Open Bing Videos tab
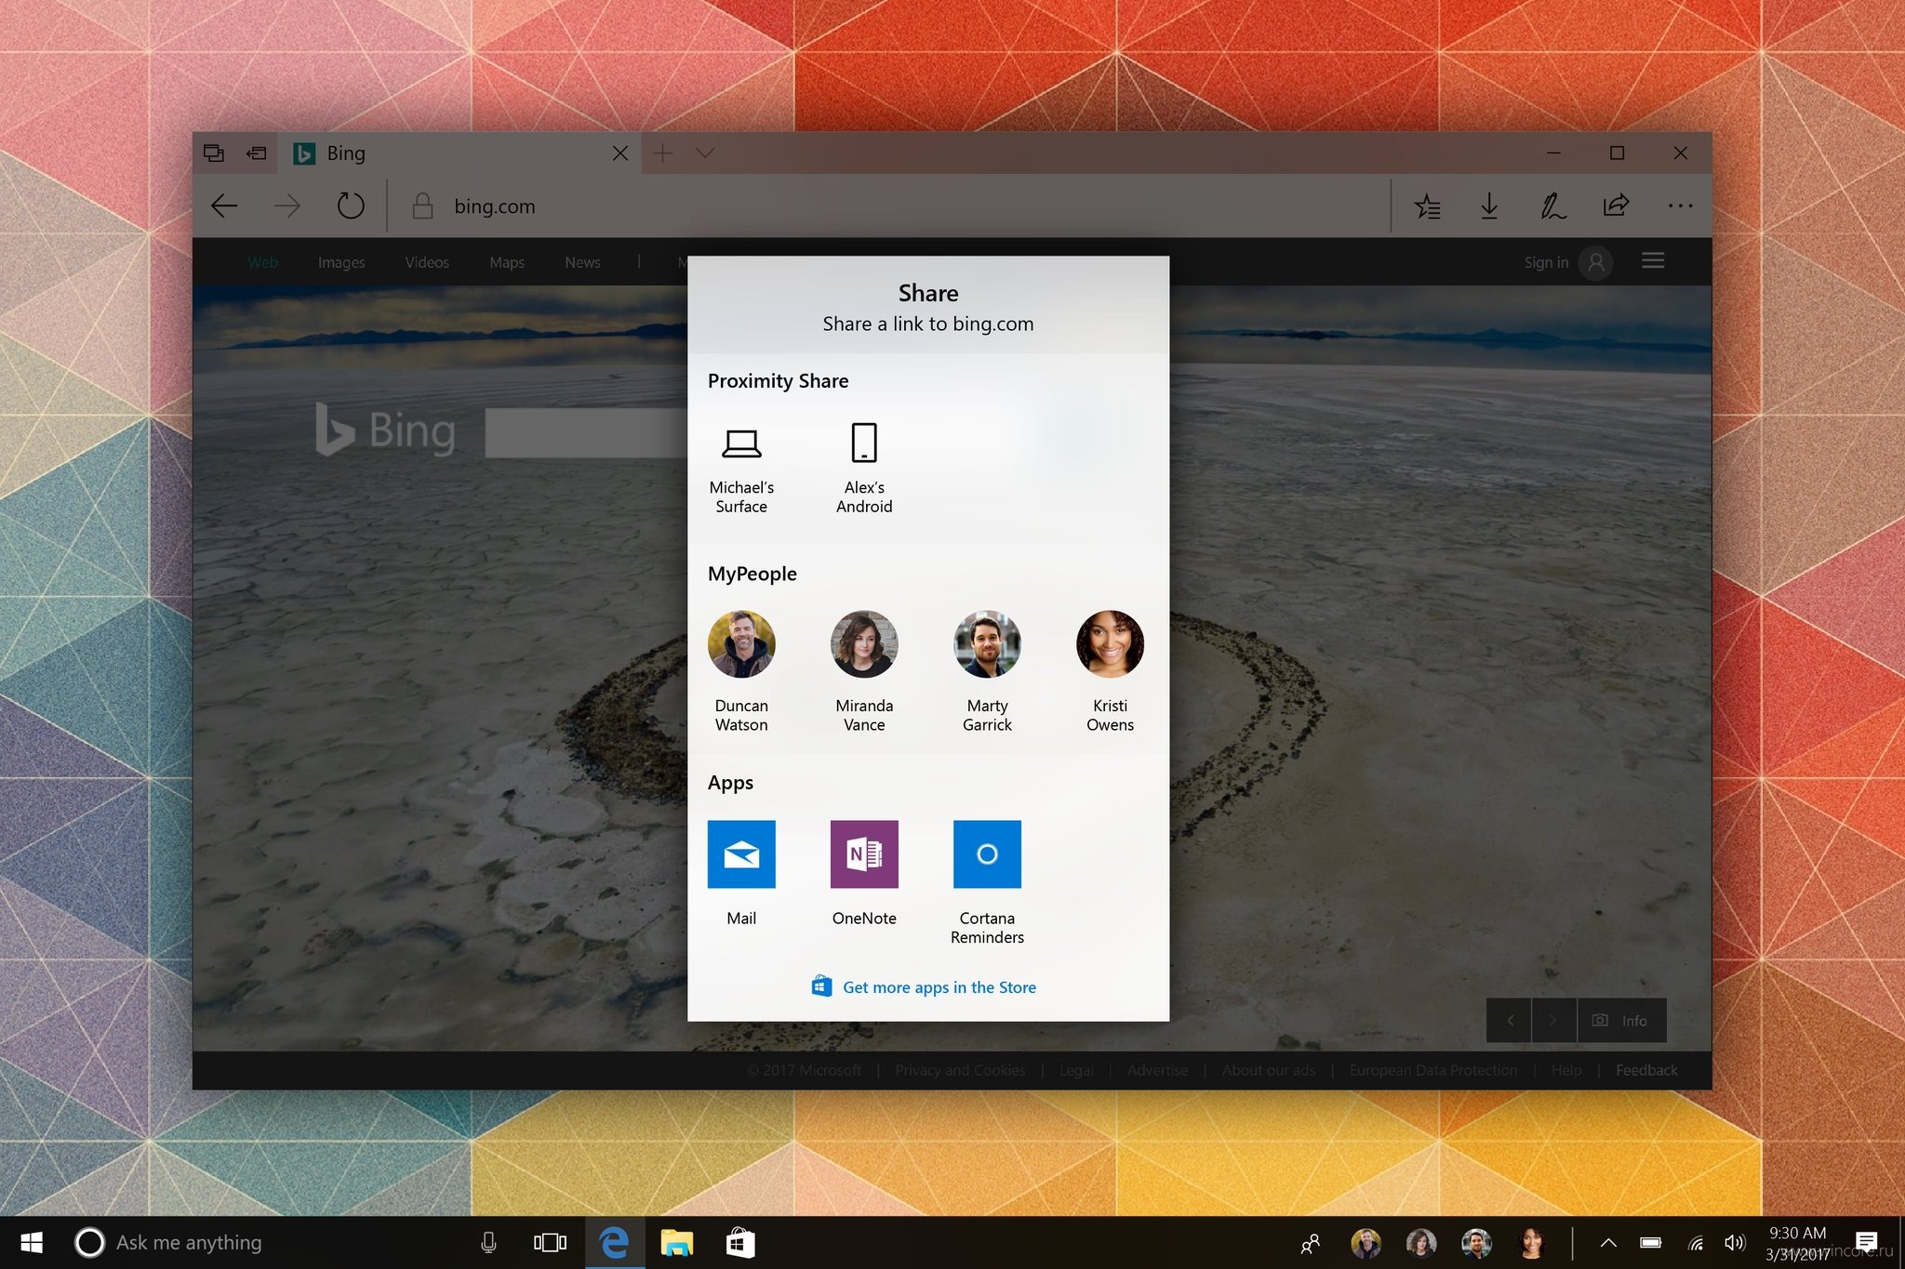 coord(427,262)
